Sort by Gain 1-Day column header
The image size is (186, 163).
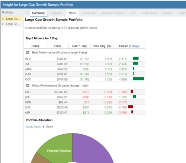(x=80, y=46)
